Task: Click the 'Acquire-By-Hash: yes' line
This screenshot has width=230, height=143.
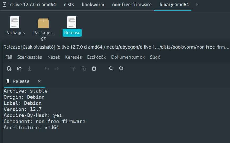Action: 33,115
